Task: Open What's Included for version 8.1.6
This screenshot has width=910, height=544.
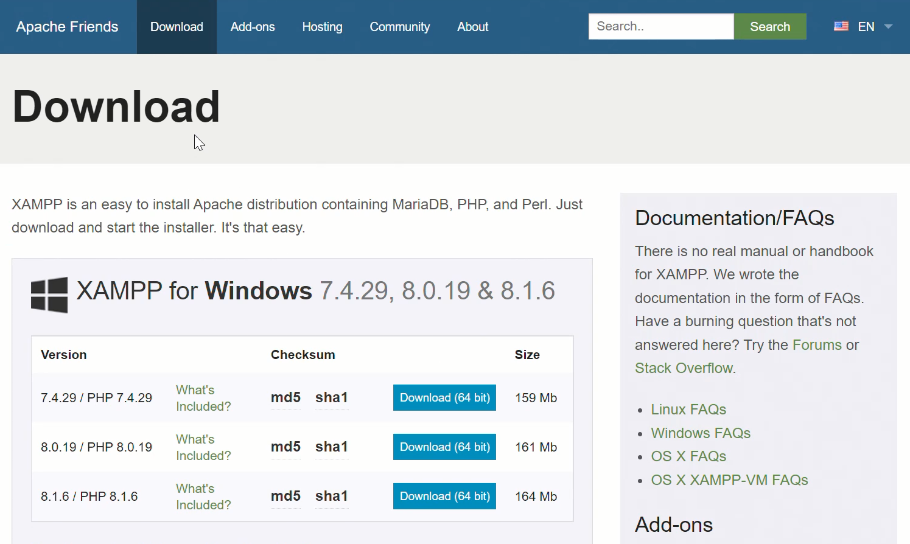Action: (203, 497)
